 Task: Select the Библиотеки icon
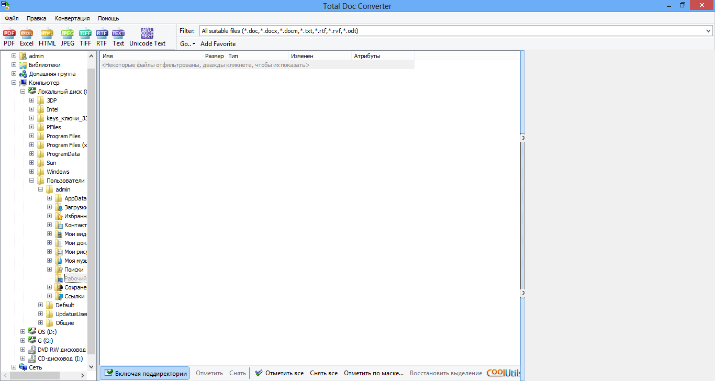[23, 65]
